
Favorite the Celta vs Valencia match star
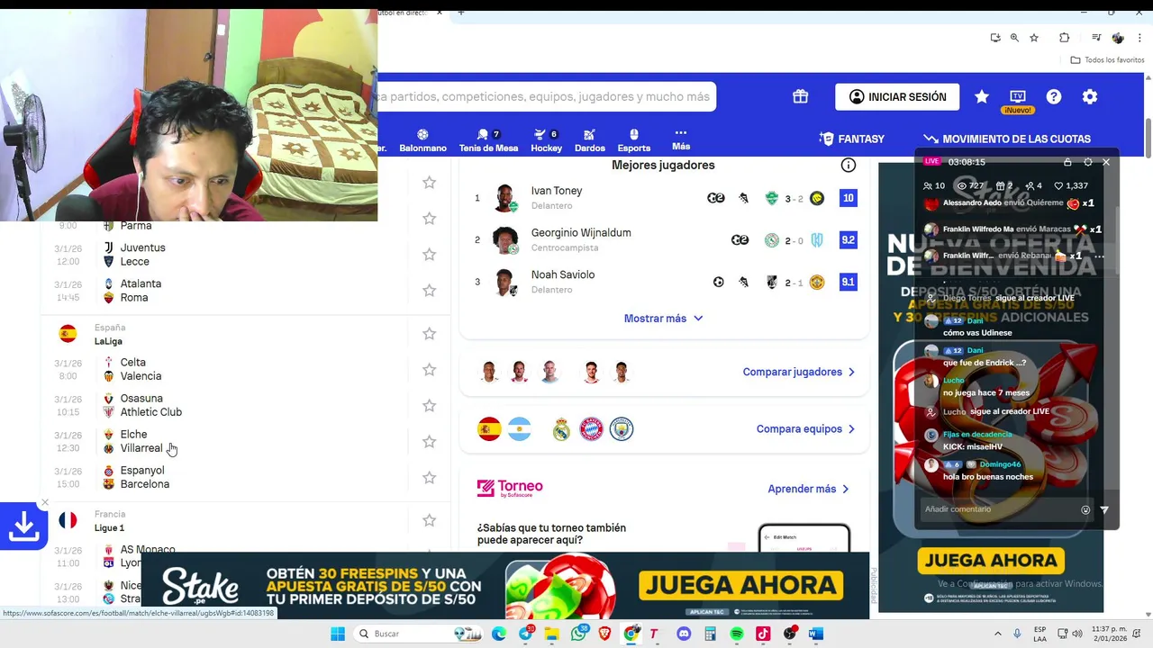click(430, 370)
